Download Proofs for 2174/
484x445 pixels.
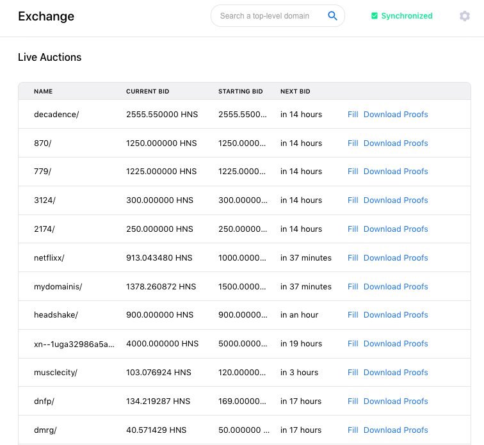pyautogui.click(x=396, y=229)
